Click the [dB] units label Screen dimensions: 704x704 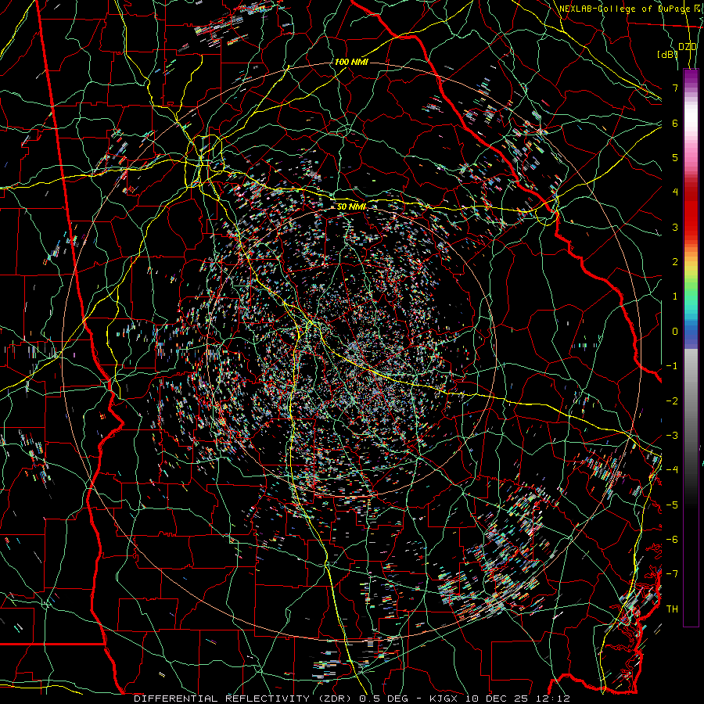(x=667, y=55)
